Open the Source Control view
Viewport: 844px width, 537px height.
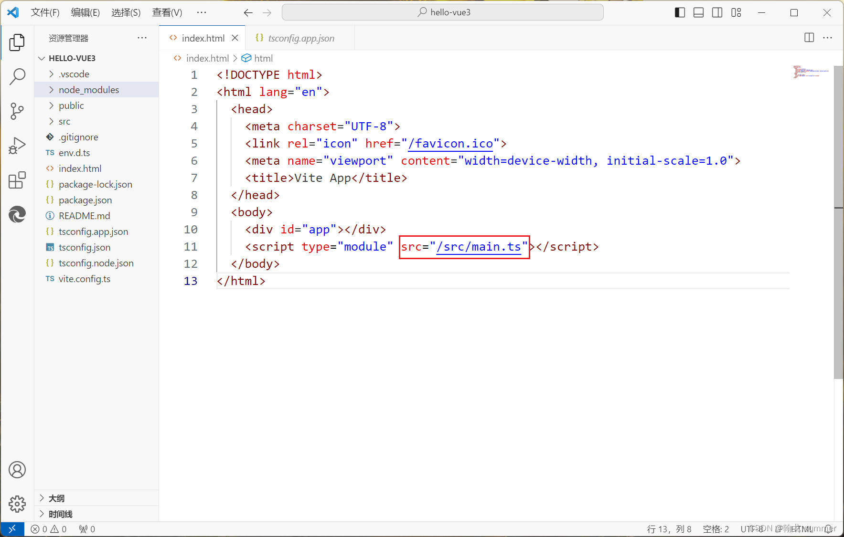tap(17, 111)
